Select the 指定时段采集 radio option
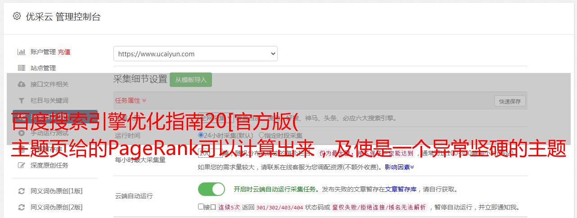The image size is (577, 218). 261,135
